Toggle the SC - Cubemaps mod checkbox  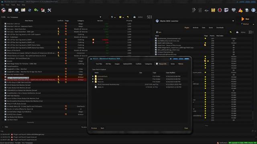coord(5,37)
